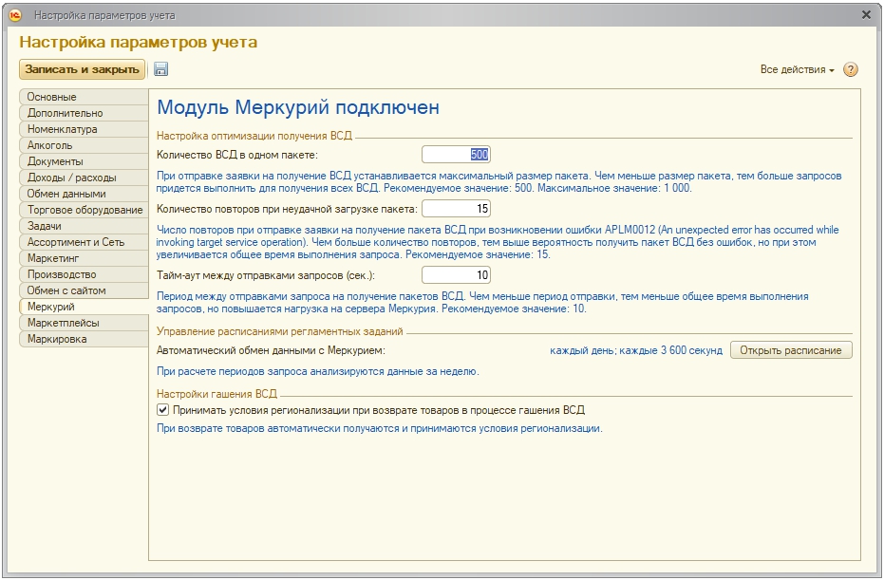
Task: Toggle the regionalization conditions checkbox
Action: pos(163,410)
